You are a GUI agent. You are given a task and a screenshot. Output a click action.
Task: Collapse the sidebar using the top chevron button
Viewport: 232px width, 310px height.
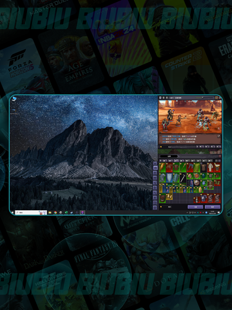(x=155, y=163)
